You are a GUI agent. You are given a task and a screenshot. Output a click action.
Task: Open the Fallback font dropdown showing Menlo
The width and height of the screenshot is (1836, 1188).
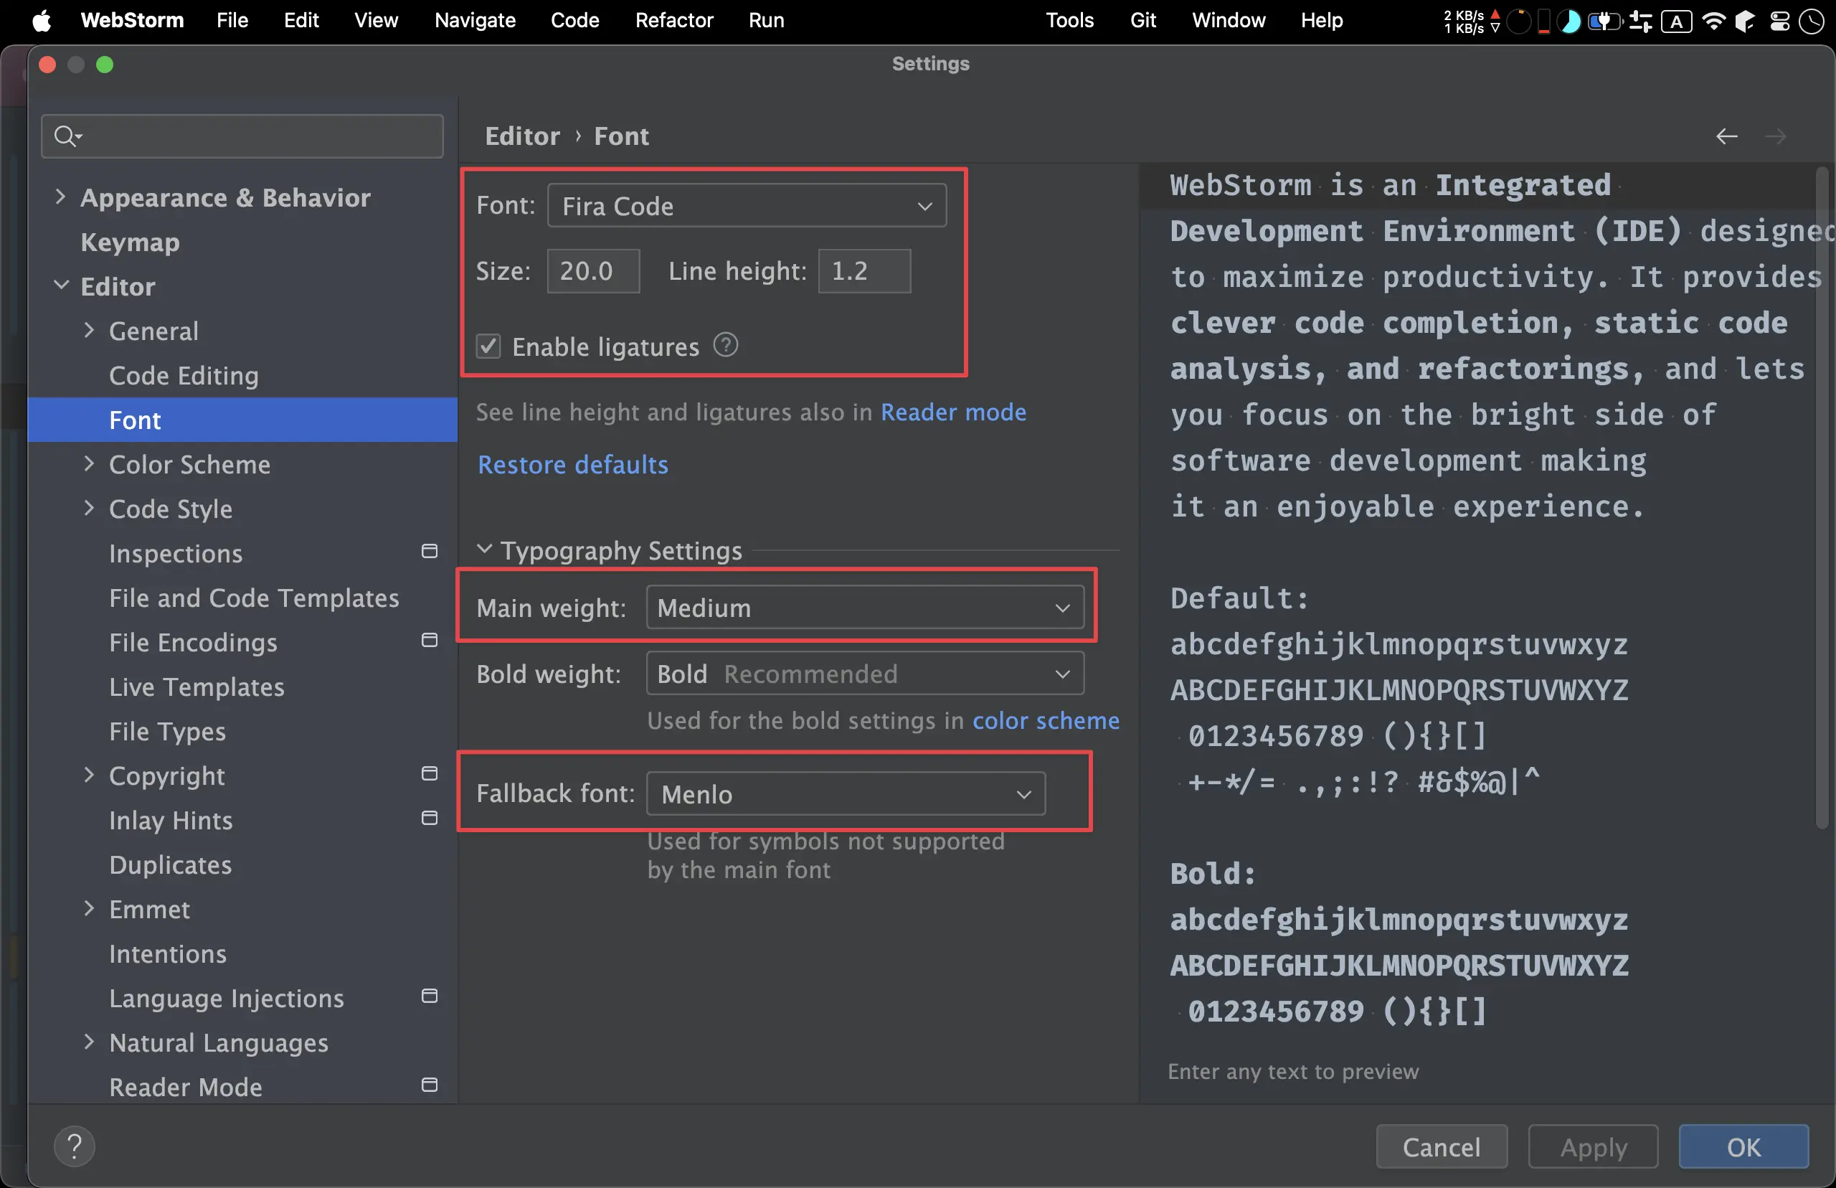(845, 794)
